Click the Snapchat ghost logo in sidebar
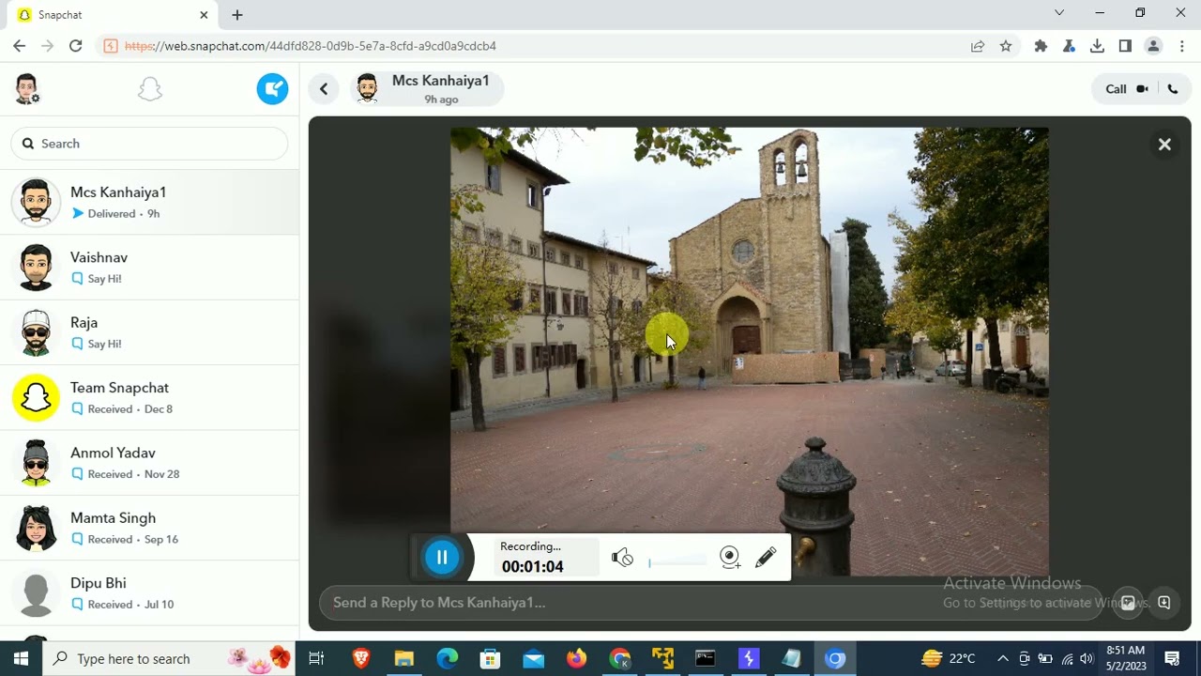 (150, 89)
